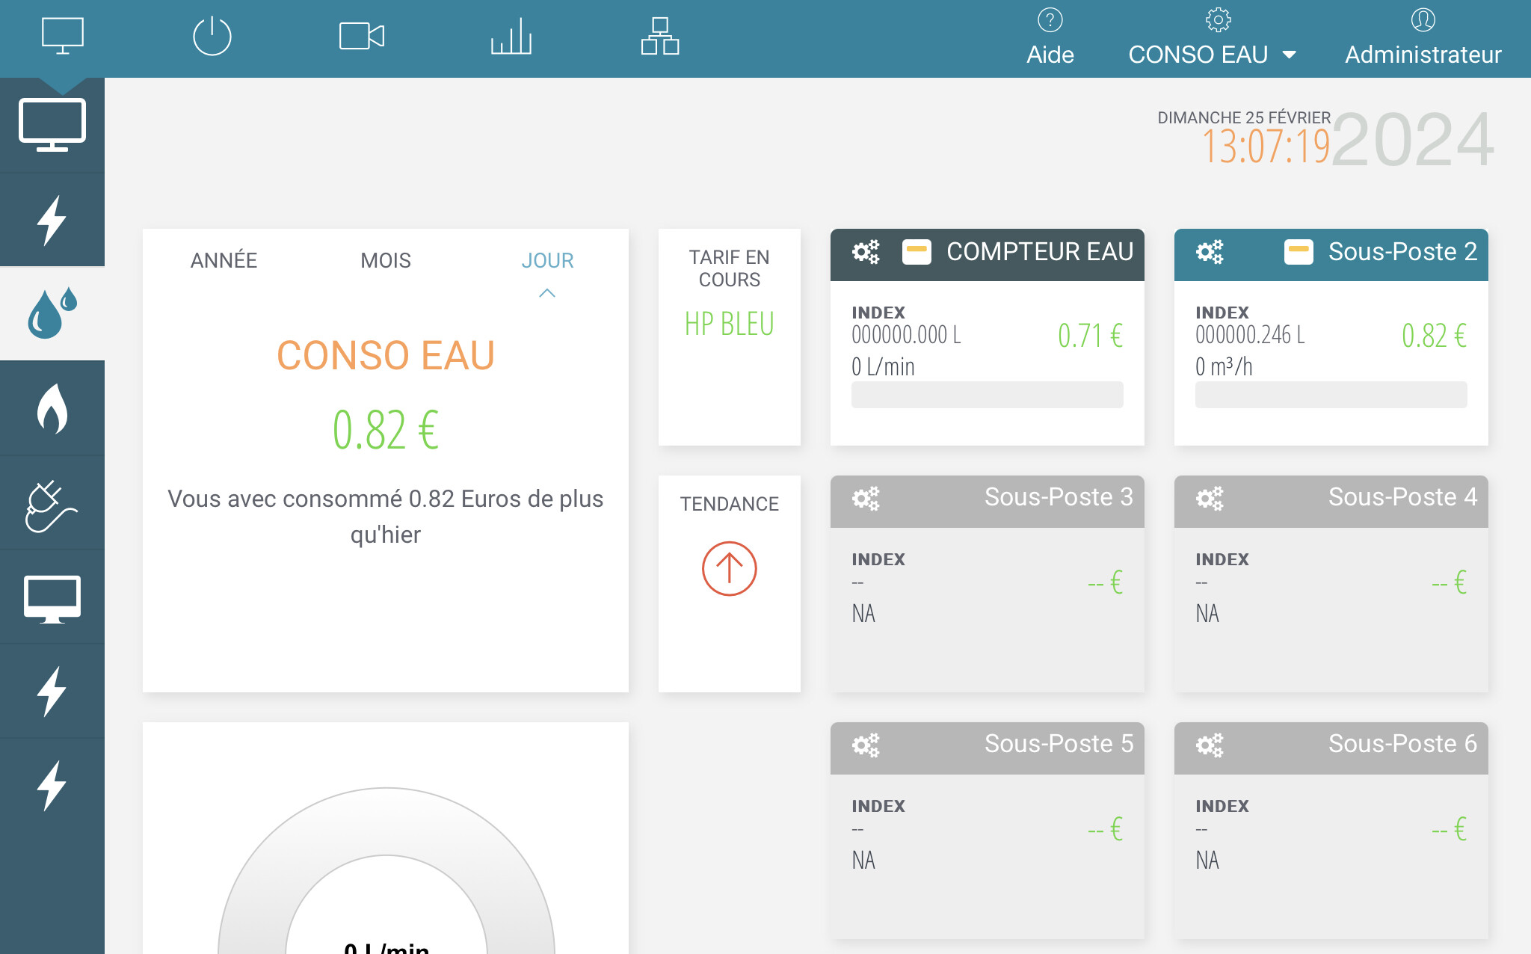Select the large monitor sidebar icon
Screen dimensions: 1531x954
(x=52, y=125)
